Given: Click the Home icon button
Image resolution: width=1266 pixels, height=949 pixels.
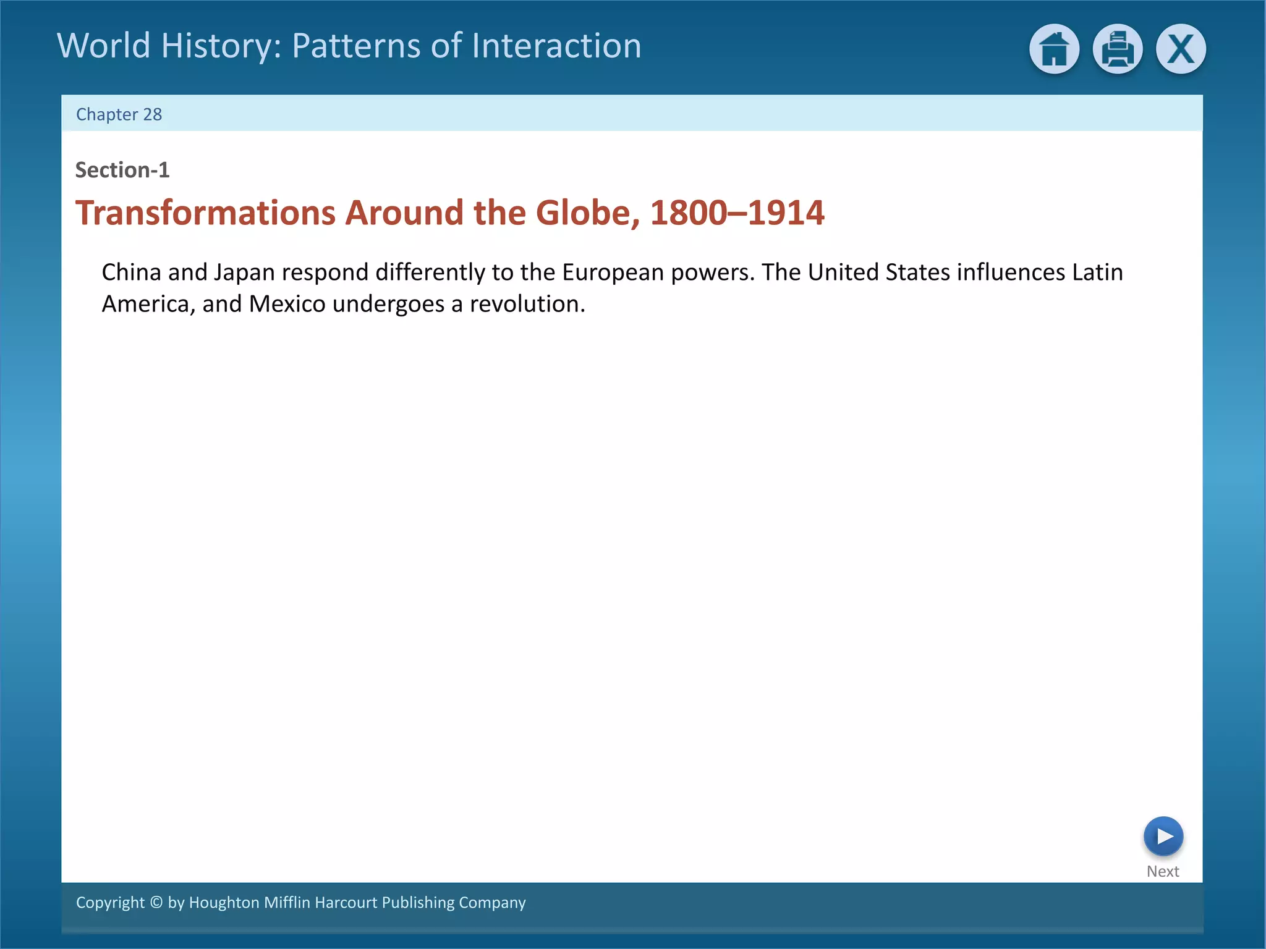Looking at the screenshot, I should [1054, 49].
